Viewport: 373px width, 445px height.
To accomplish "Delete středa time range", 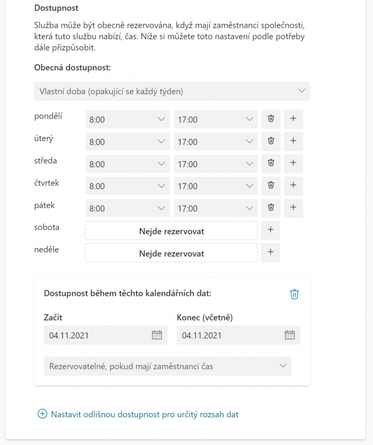I will [271, 163].
